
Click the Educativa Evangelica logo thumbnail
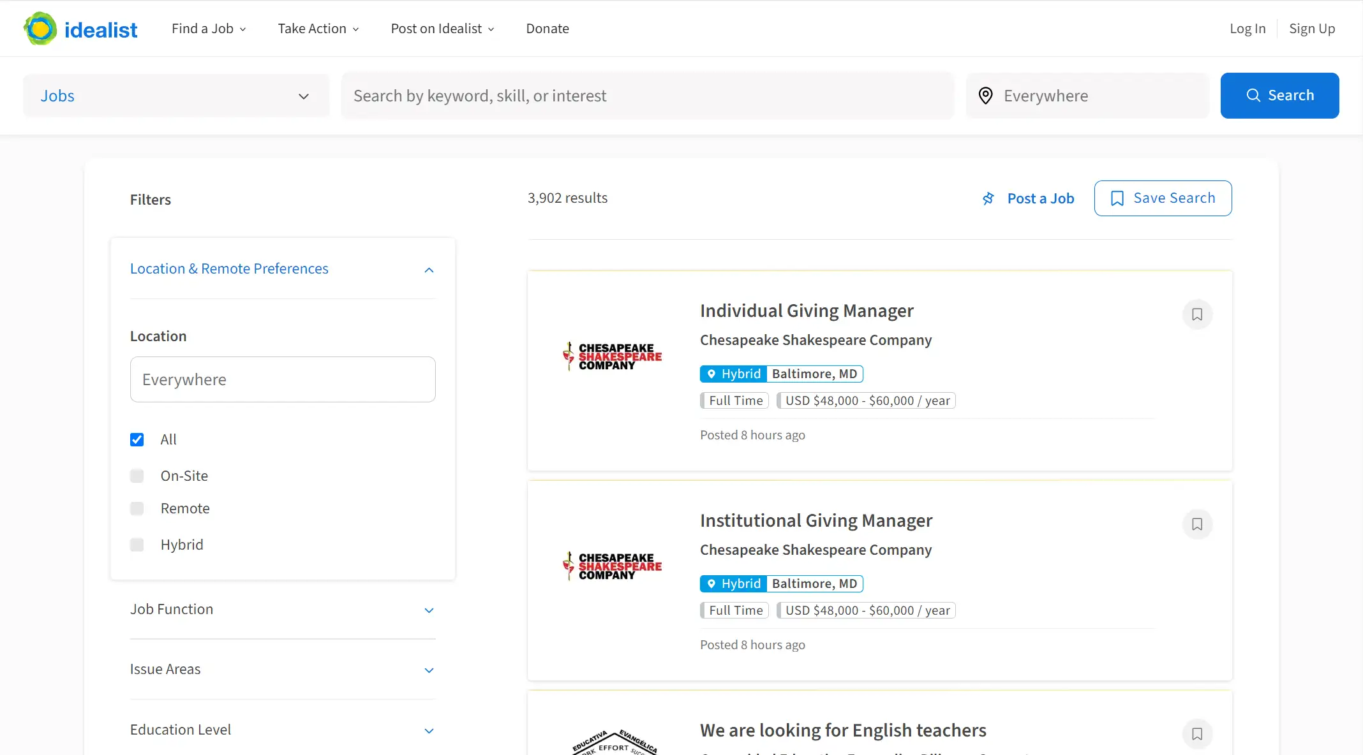(614, 742)
